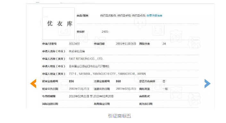Click the 申请/注册号 label
Screen dimensions: 226x123
(49, 44)
